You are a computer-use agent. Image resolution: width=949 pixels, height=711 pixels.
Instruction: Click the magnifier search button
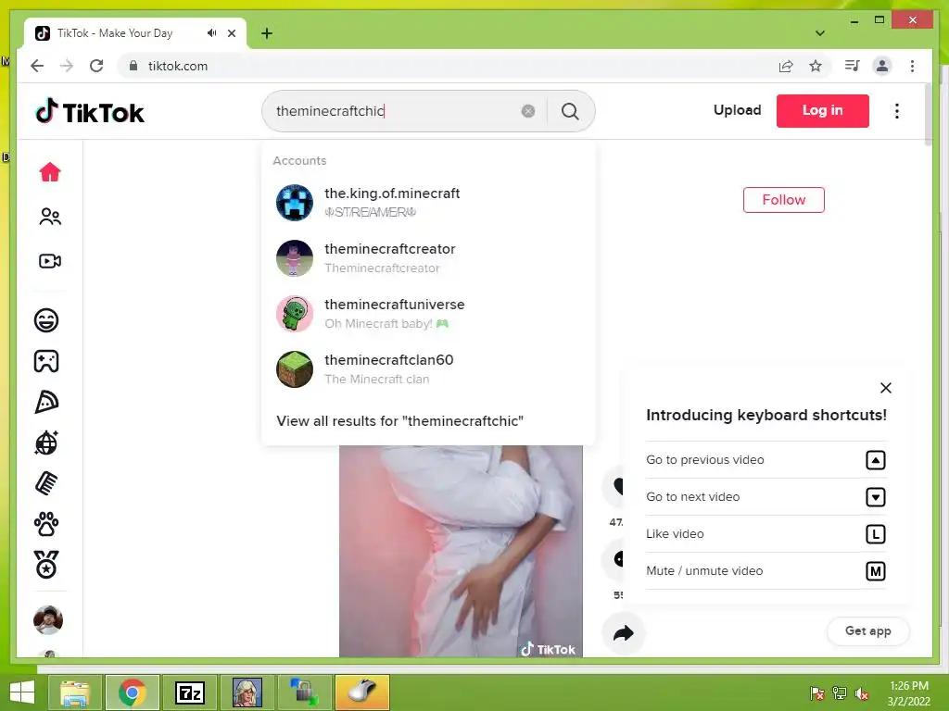pos(570,111)
